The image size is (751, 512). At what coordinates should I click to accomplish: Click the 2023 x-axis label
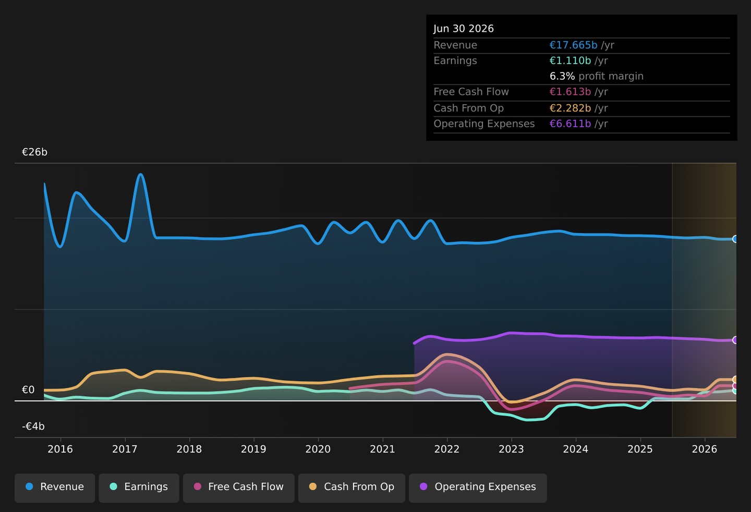[x=511, y=449]
